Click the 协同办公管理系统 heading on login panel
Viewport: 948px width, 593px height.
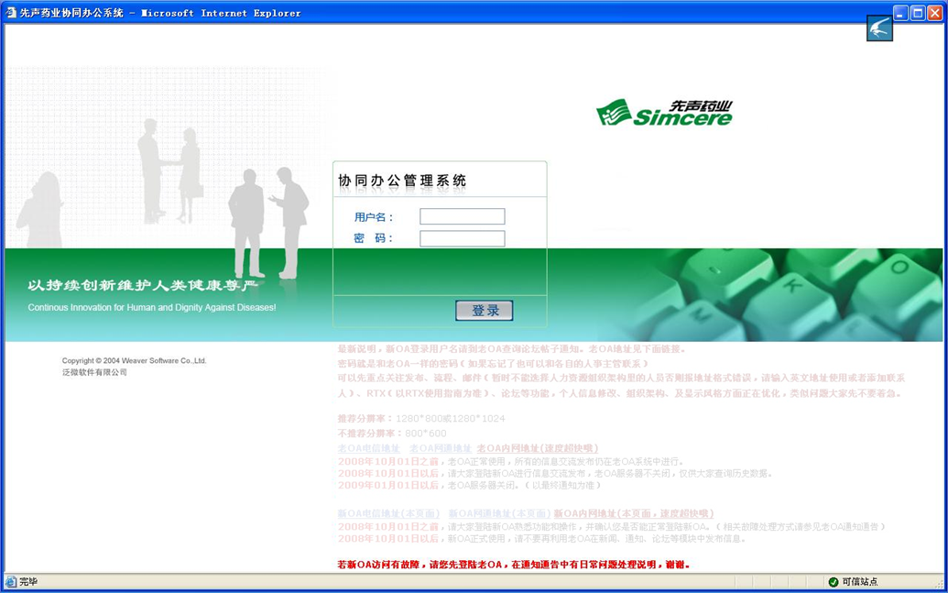point(403,181)
